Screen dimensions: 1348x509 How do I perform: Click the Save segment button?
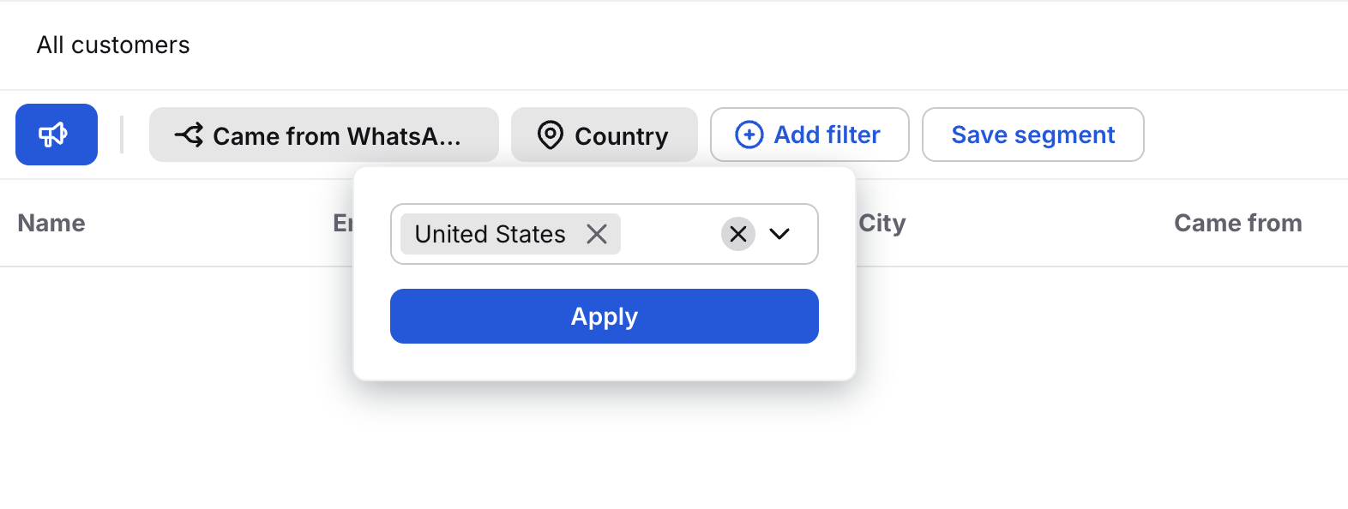point(1032,135)
